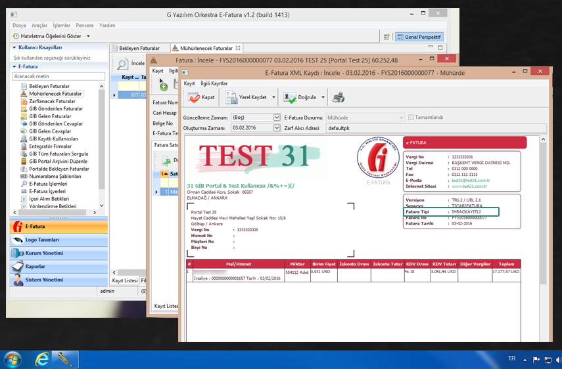Open E-Fatura İşlemleri item

48,184
